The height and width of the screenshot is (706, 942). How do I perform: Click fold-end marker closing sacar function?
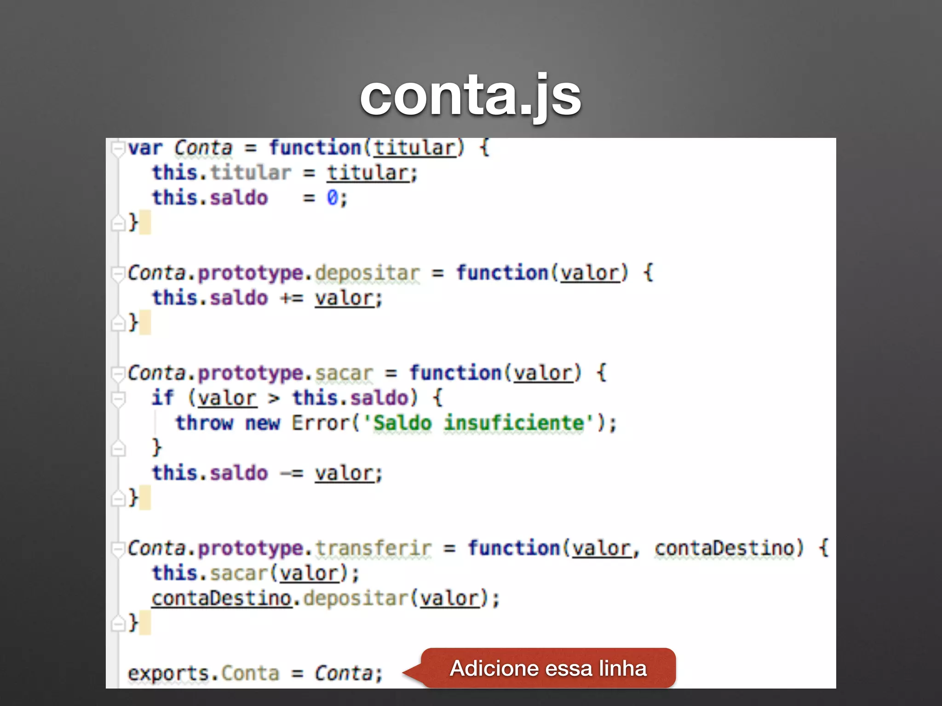(x=118, y=498)
